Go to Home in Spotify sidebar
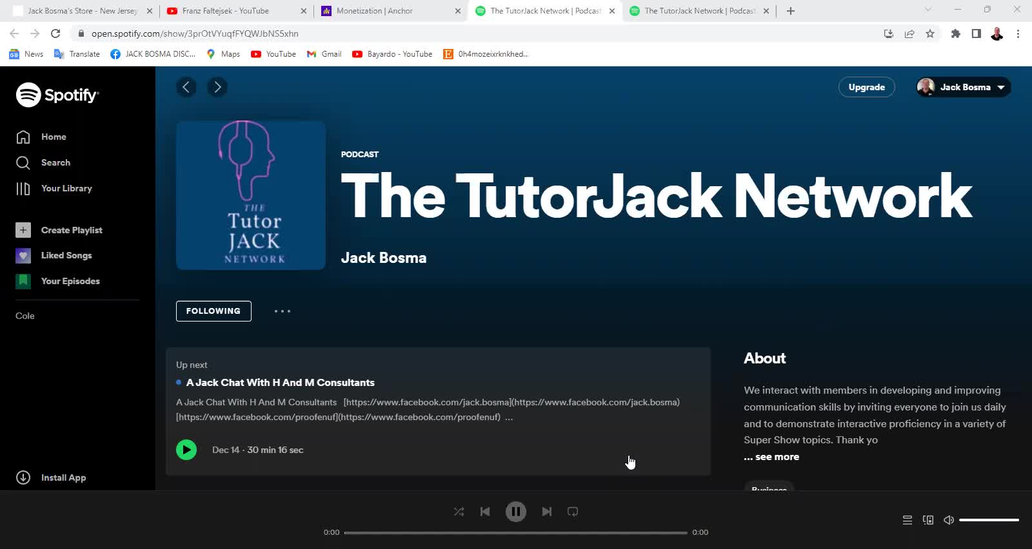The height and width of the screenshot is (549, 1032). tap(41, 137)
